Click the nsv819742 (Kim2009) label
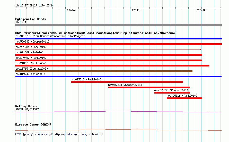Screen dimensions: 229x142 (x=30, y=74)
